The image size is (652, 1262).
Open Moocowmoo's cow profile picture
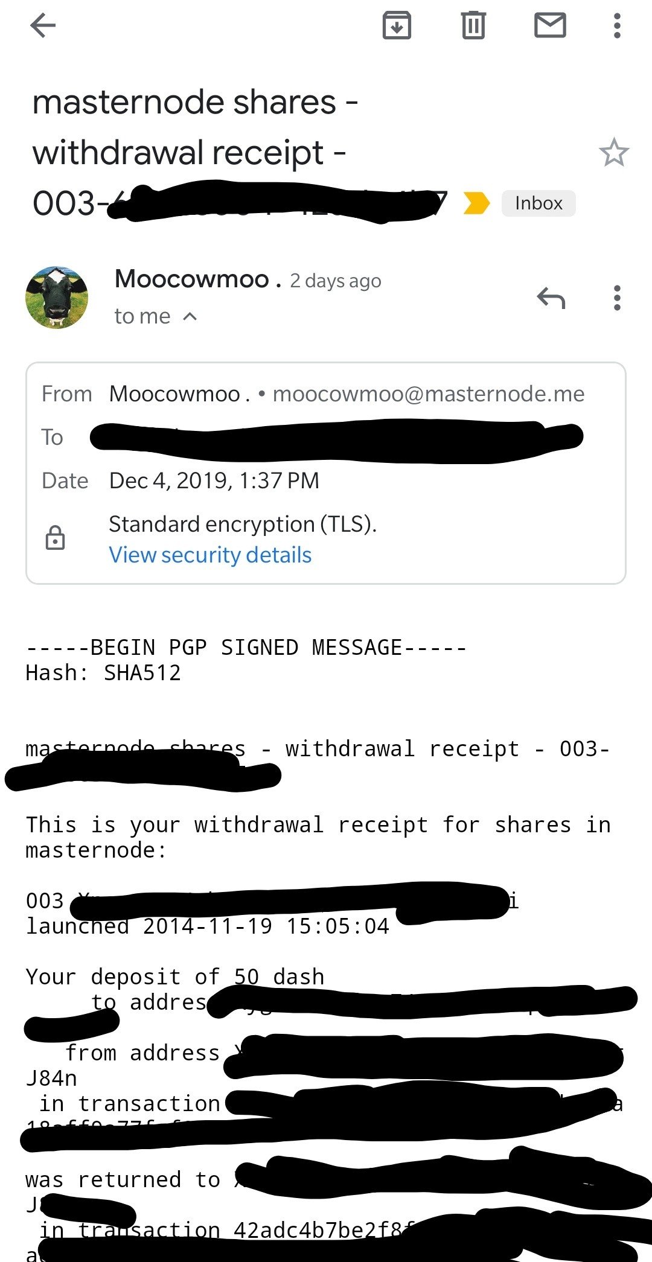pyautogui.click(x=57, y=298)
